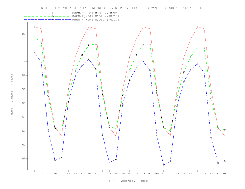Viewport: 245px width, 189px height.
Task: Click the blue dashed line sample in legend
Action: (48, 20)
